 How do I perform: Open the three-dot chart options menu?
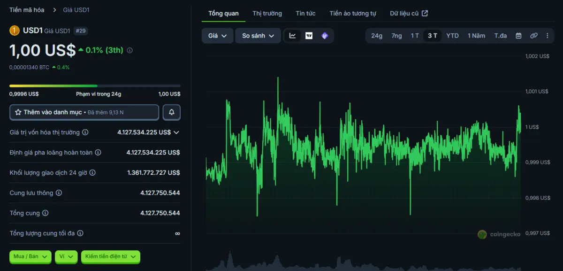pyautogui.click(x=547, y=36)
